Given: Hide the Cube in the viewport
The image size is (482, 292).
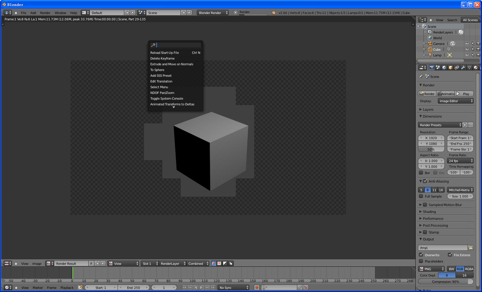Looking at the screenshot, I should click(467, 49).
